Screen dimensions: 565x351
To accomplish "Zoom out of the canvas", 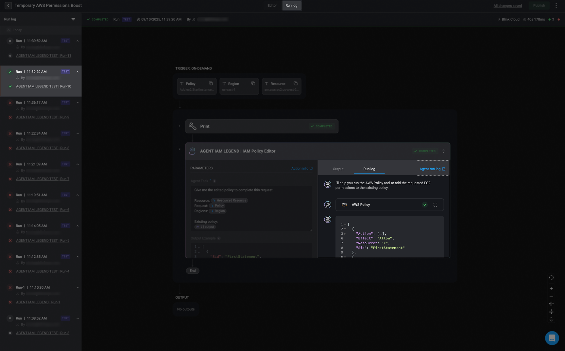I will pyautogui.click(x=551, y=296).
